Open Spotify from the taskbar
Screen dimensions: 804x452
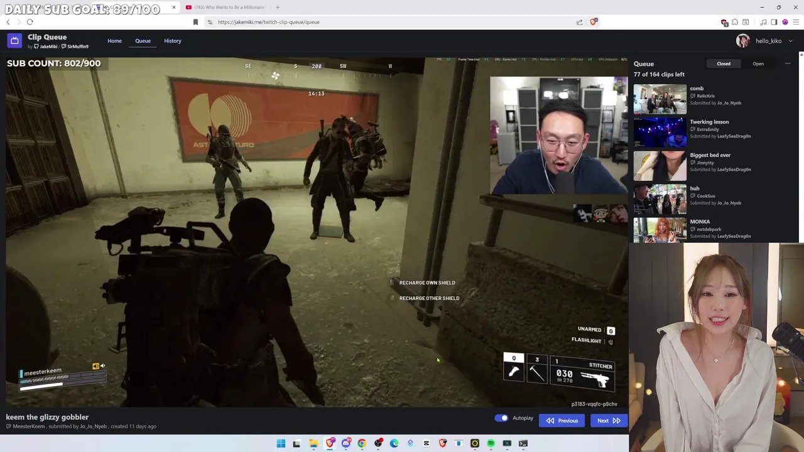[x=491, y=443]
